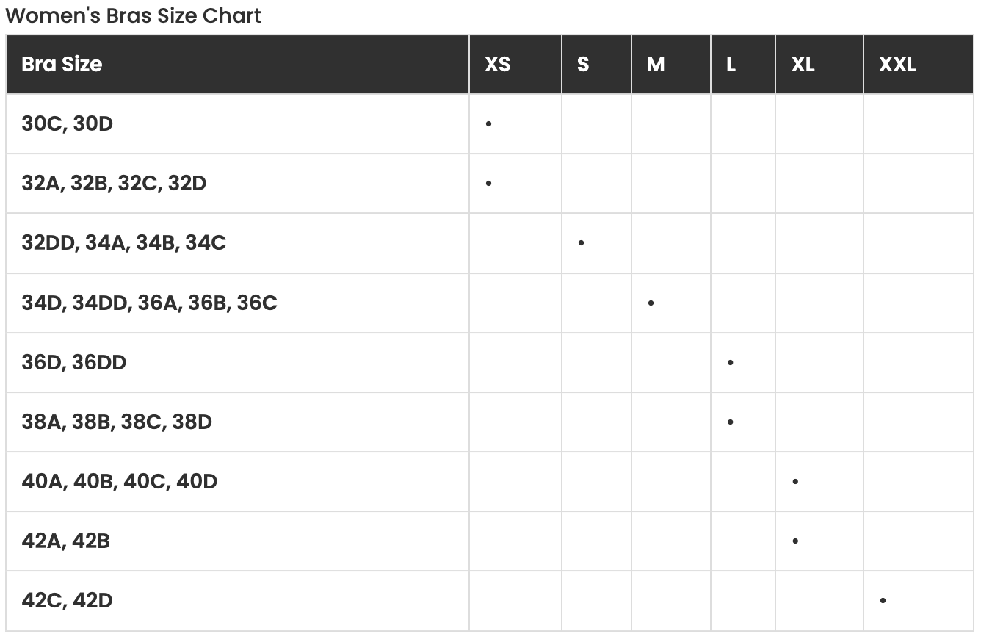Select the 36D, 36DD row label
The height and width of the screenshot is (642, 981).
pyautogui.click(x=73, y=363)
